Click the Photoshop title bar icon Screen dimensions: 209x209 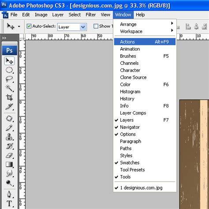(x=4, y=5)
